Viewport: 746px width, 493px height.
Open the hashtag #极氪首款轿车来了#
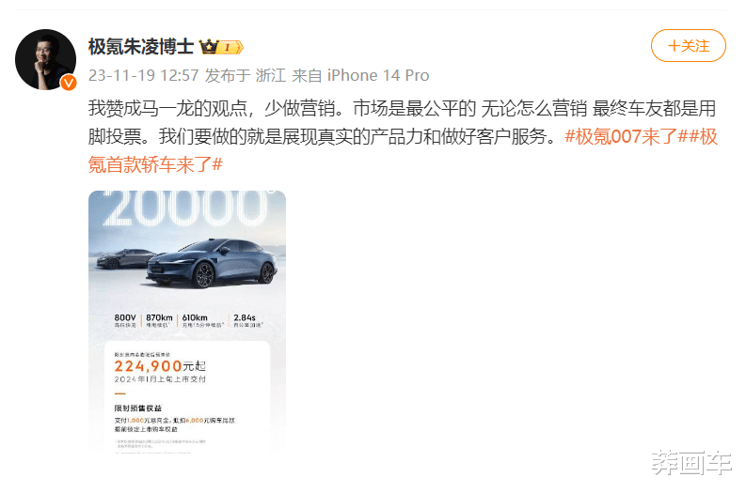click(403, 151)
